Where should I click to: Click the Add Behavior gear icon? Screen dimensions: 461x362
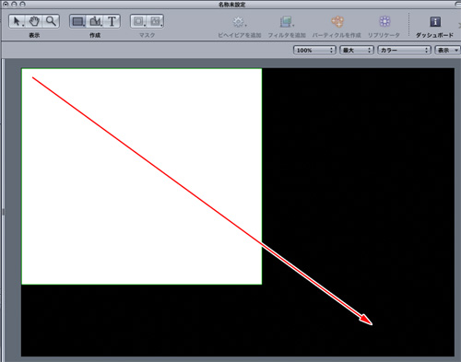[x=239, y=22]
